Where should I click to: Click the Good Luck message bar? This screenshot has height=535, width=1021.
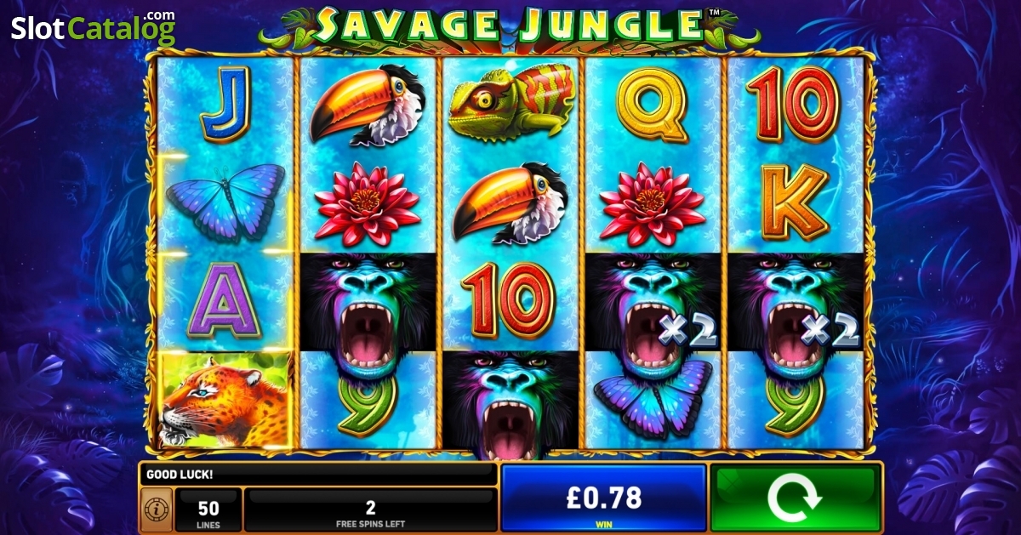click(x=320, y=475)
